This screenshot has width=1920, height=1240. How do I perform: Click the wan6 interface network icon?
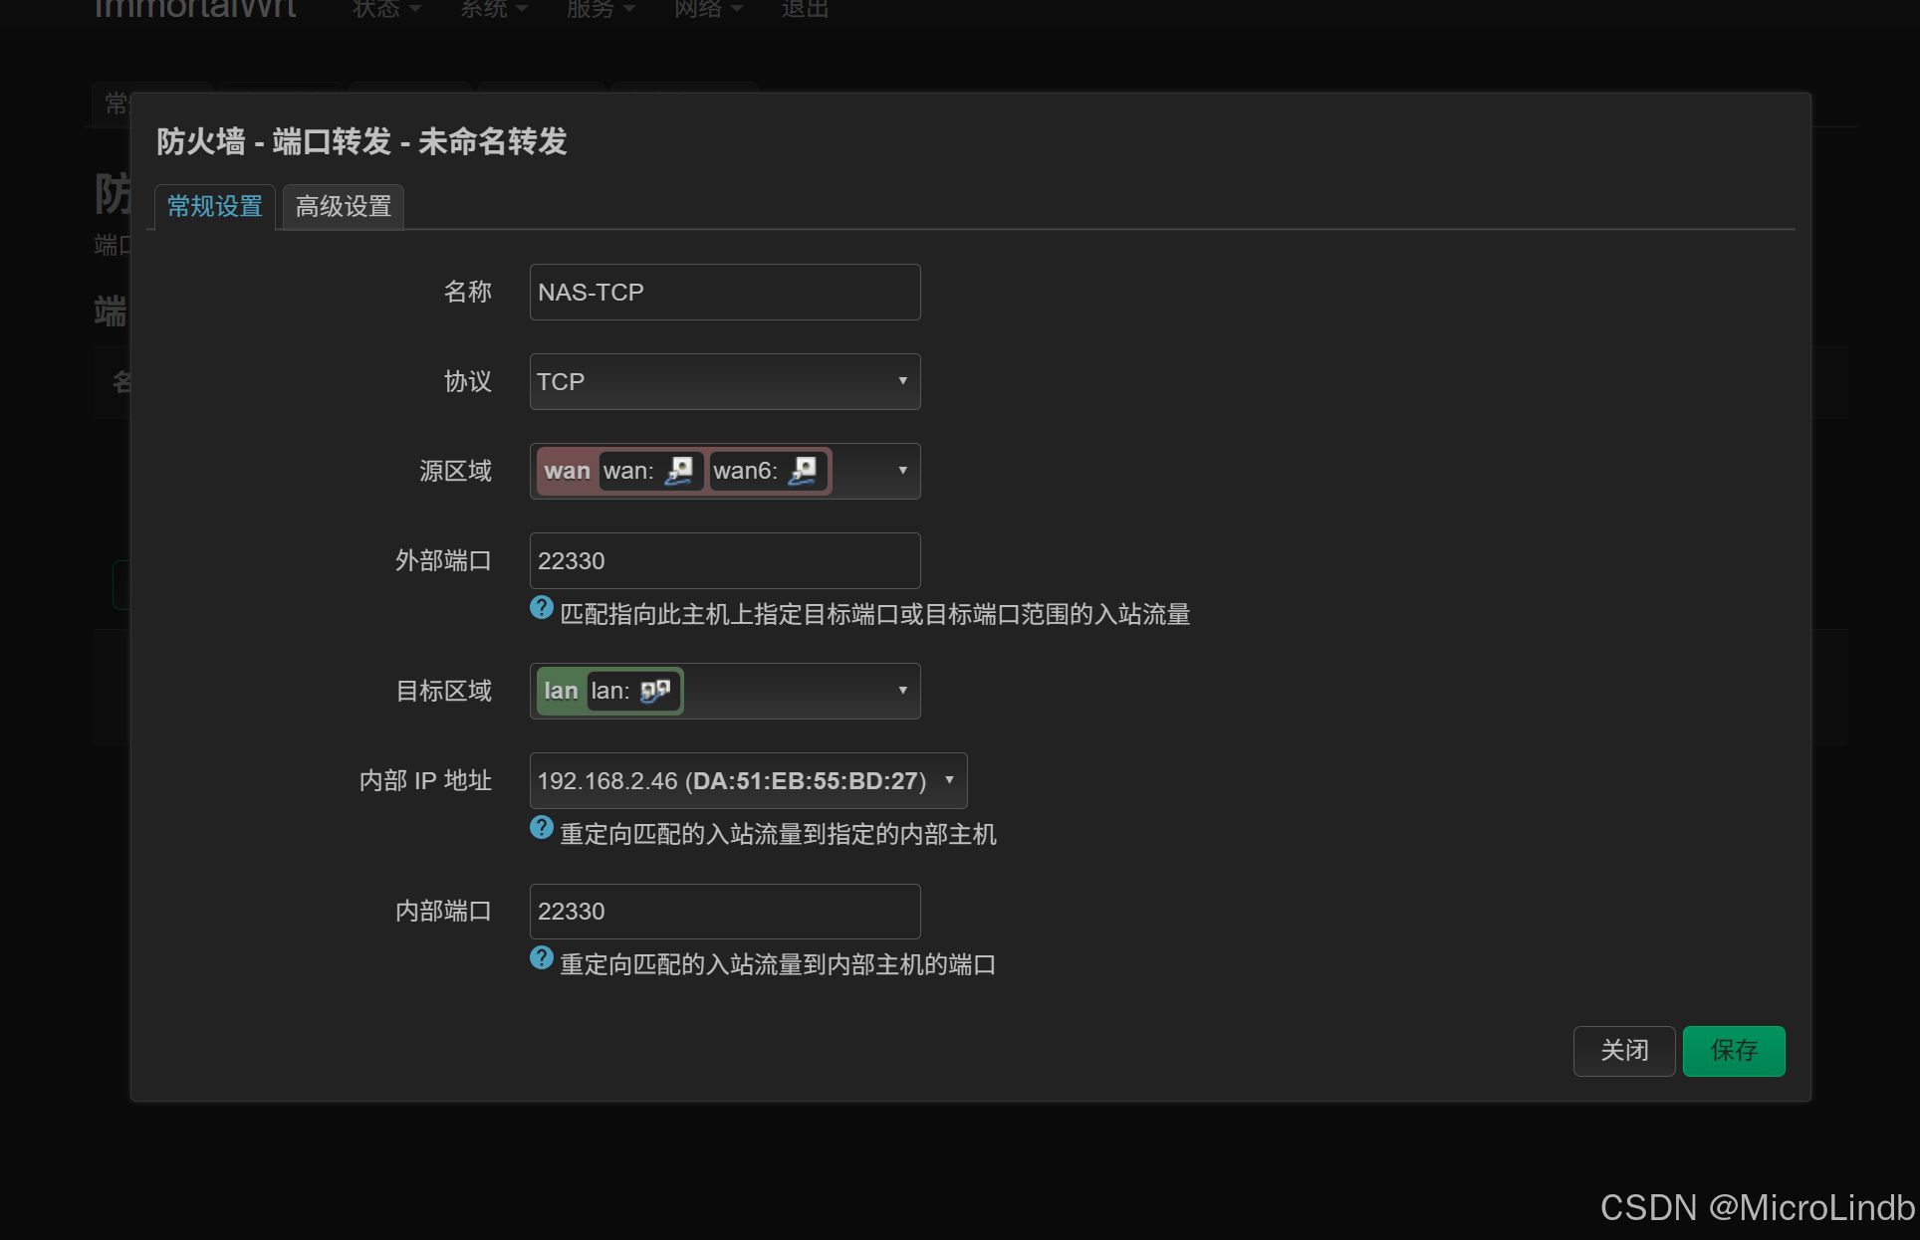pyautogui.click(x=803, y=471)
